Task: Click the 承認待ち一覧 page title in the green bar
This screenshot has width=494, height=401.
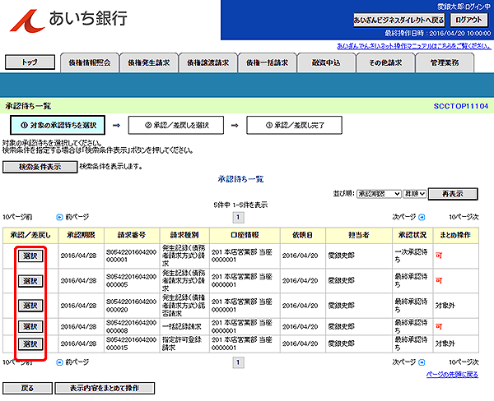Action: [28, 106]
